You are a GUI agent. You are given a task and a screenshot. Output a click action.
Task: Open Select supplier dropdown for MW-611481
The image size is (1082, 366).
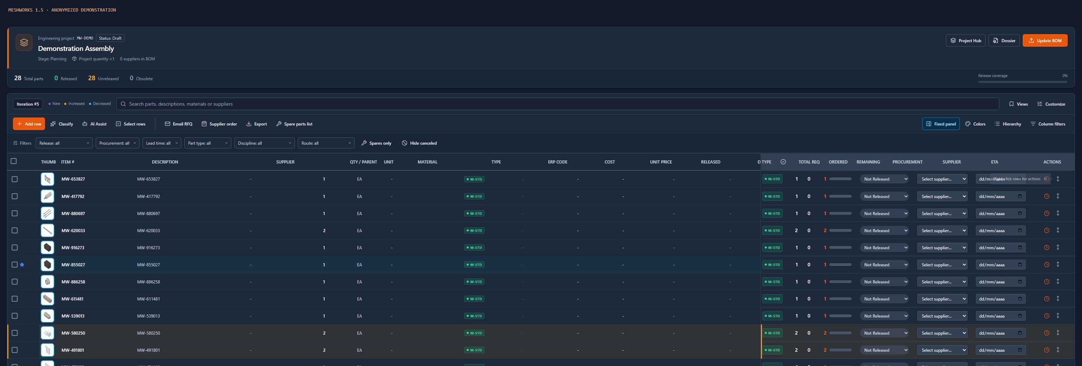tap(942, 299)
